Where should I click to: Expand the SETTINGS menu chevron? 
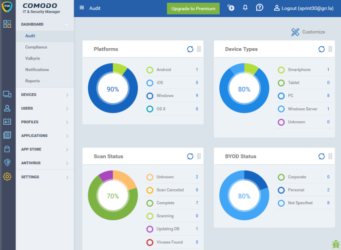click(x=67, y=177)
